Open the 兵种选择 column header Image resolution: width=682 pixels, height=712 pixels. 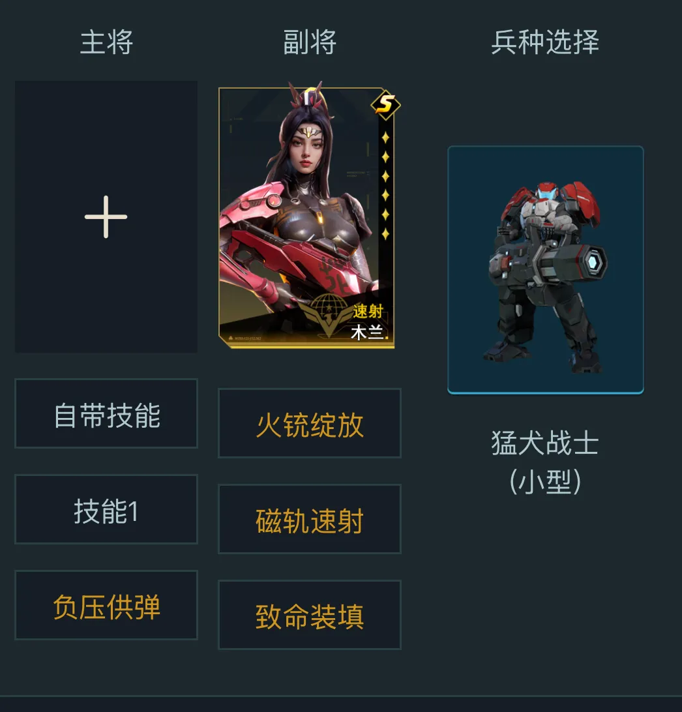coord(545,42)
